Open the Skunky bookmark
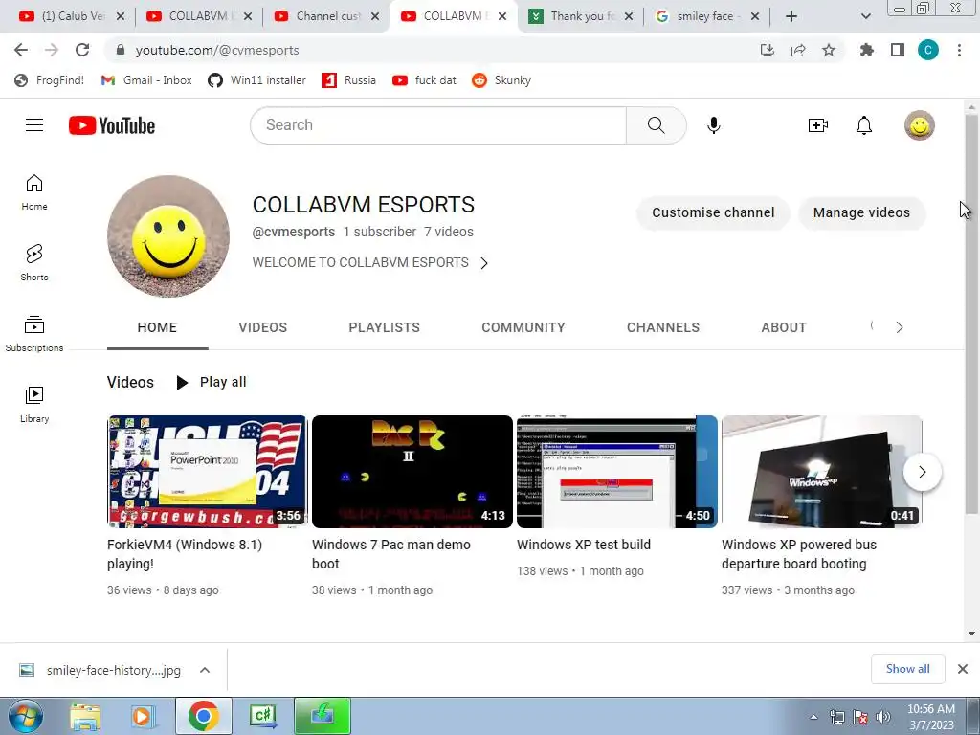 501,80
